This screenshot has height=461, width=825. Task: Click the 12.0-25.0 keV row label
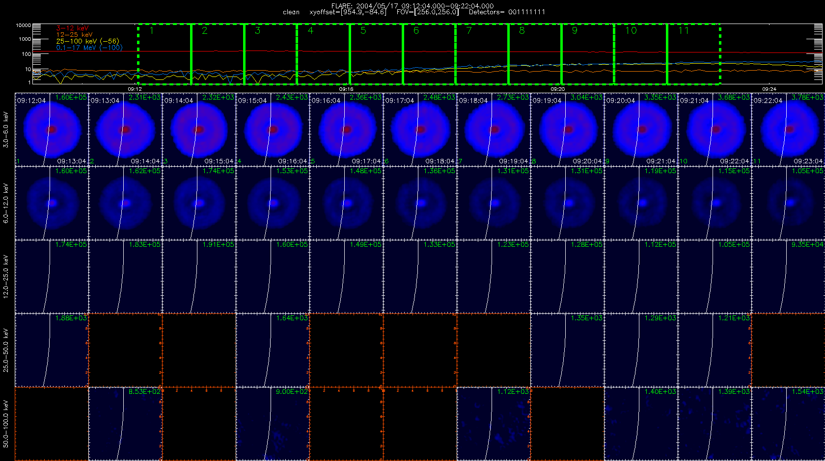point(6,277)
